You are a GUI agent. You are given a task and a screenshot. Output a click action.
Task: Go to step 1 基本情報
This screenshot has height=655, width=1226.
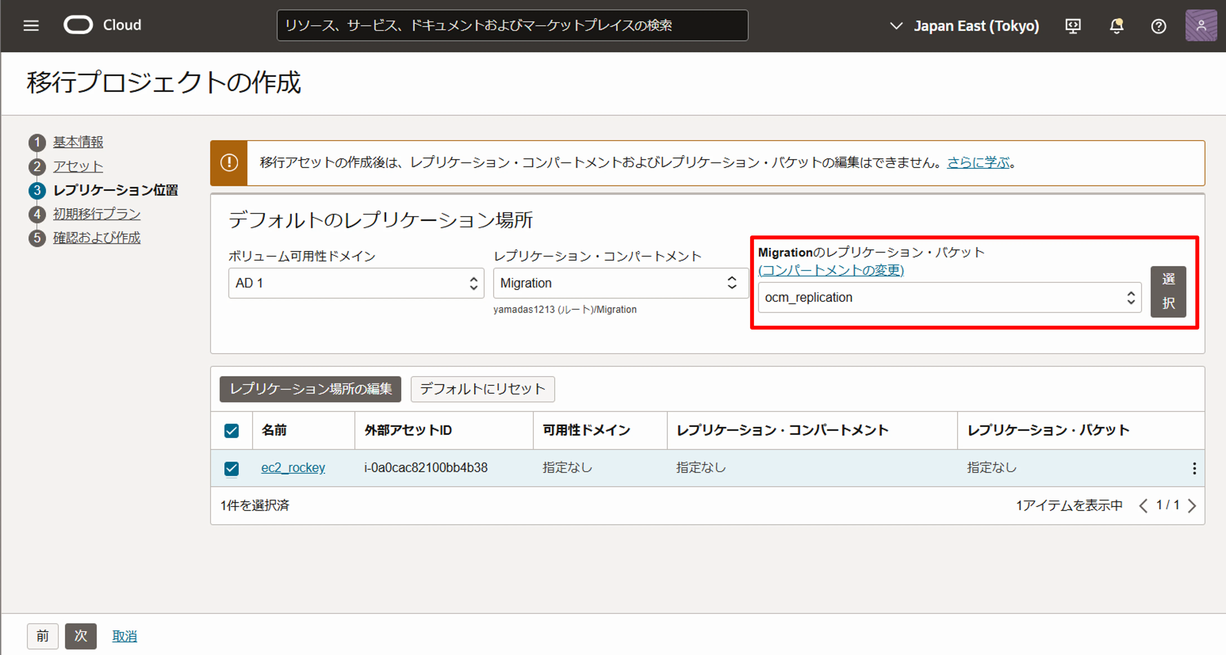[78, 142]
